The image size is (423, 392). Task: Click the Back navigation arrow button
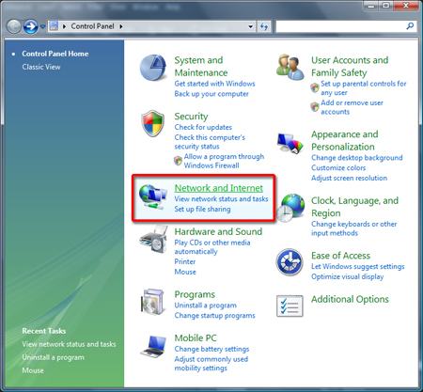tap(14, 26)
